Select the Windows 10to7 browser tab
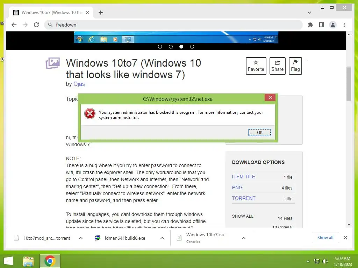358x268 pixels. (51, 13)
